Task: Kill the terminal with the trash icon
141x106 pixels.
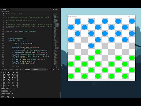Action: 53,69
